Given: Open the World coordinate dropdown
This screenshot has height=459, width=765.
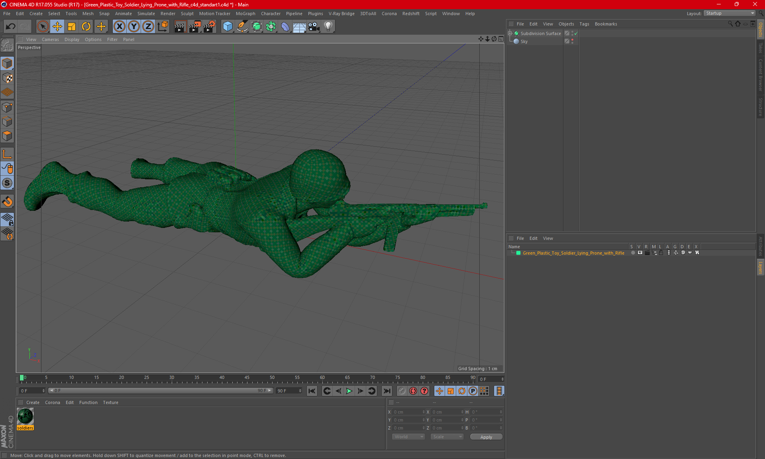Looking at the screenshot, I should click(x=408, y=437).
